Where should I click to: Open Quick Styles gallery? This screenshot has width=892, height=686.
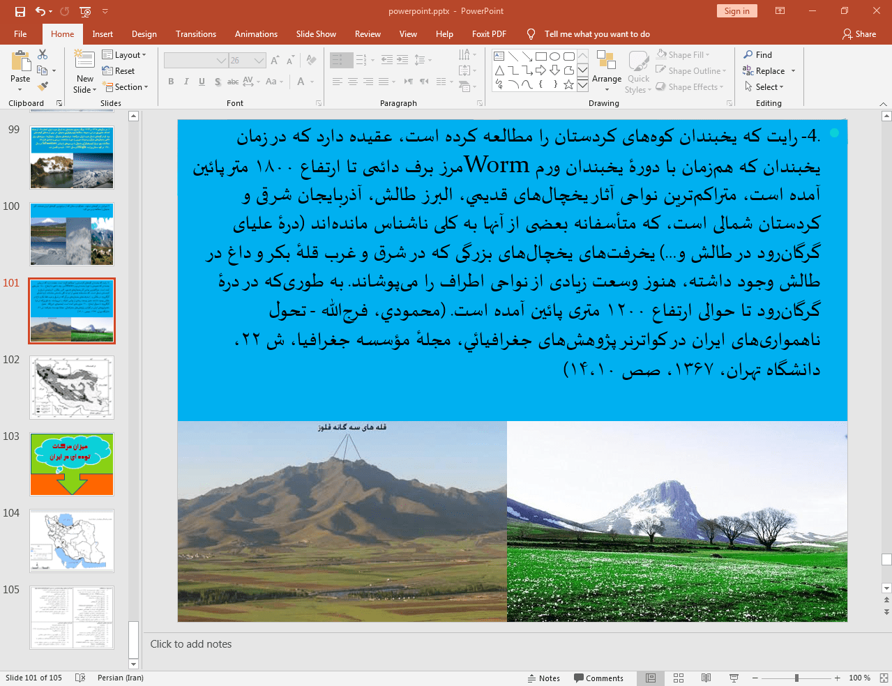(x=637, y=71)
